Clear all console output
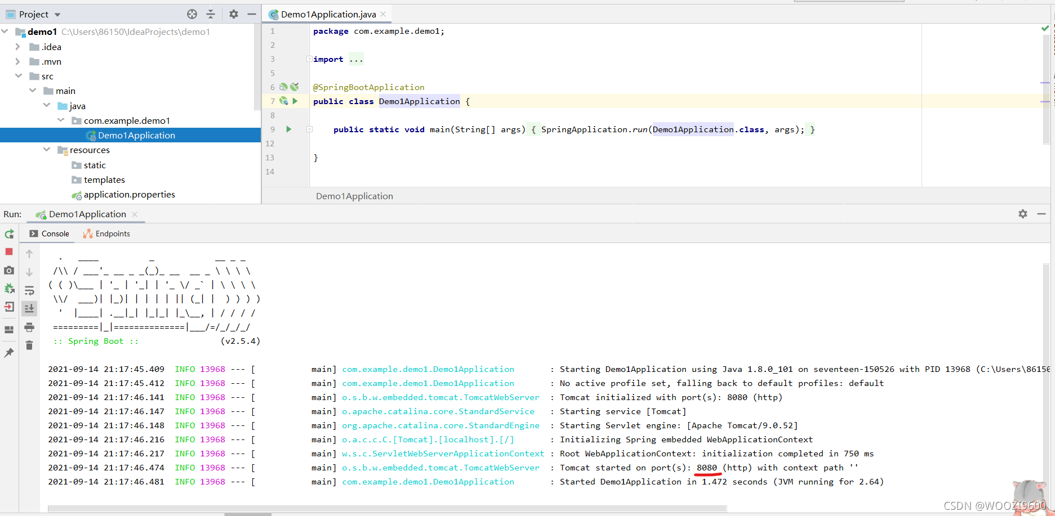 click(29, 345)
